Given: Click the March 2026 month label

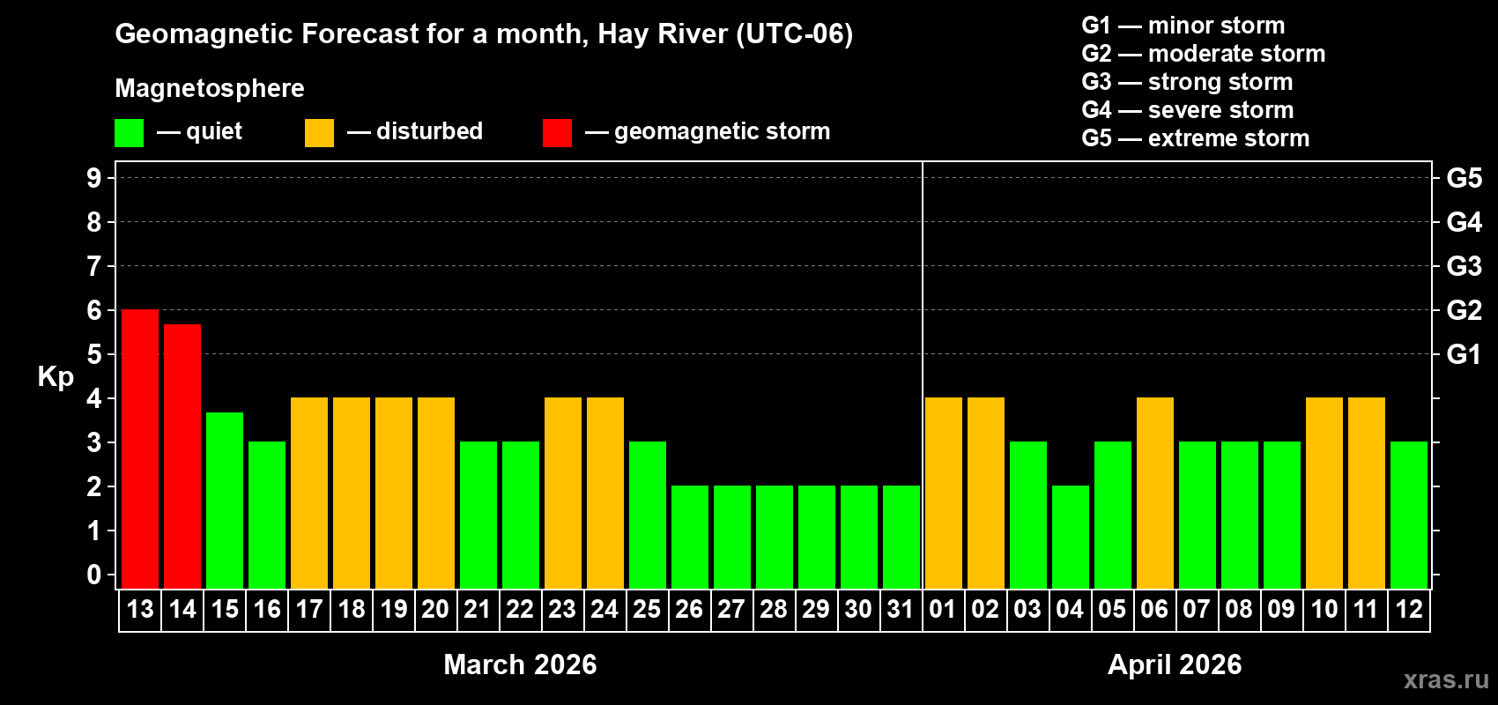Looking at the screenshot, I should tap(520, 664).
